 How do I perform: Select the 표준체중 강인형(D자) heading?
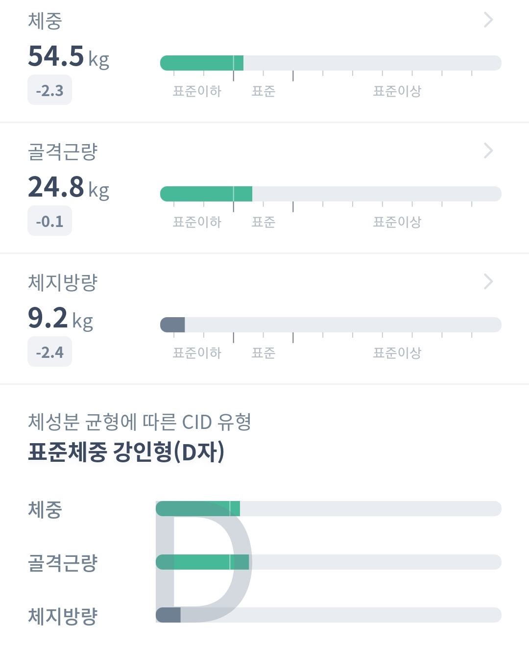pos(126,451)
